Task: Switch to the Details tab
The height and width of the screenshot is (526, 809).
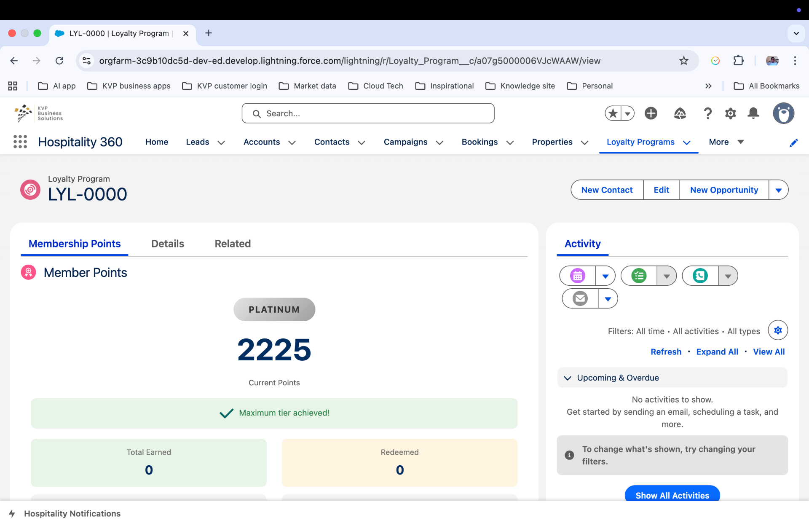Action: point(168,244)
